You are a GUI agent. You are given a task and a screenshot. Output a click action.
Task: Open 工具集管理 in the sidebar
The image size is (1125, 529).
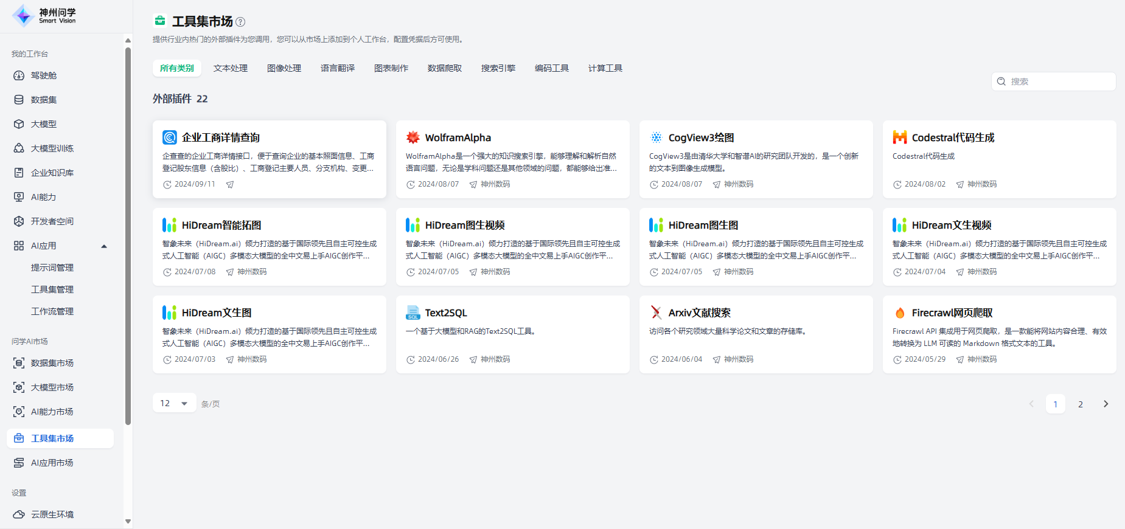click(x=52, y=289)
